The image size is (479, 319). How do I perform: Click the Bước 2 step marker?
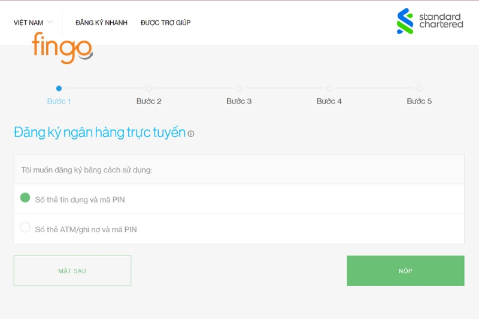148,89
